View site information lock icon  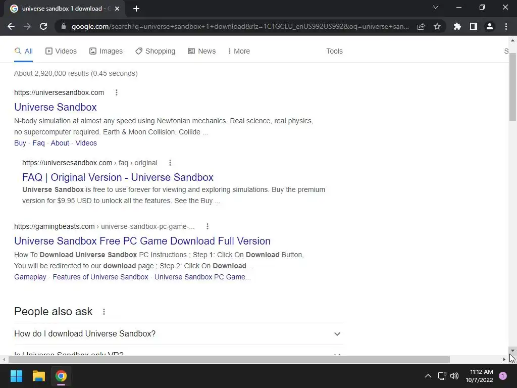click(64, 26)
